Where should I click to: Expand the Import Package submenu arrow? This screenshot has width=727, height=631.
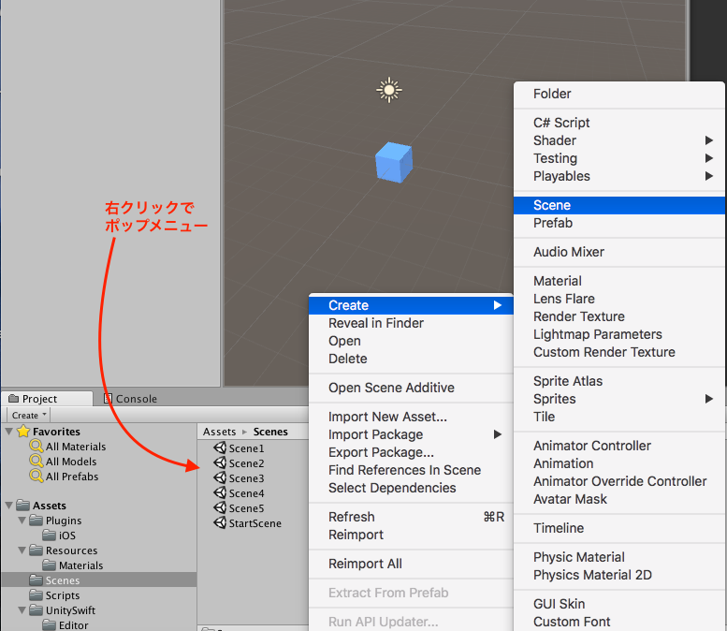pyautogui.click(x=498, y=434)
